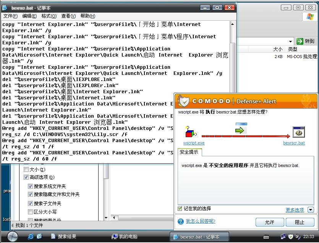Open 文件(F) menu in Notepad
Screen dimensions: 319x243
coord(10,16)
